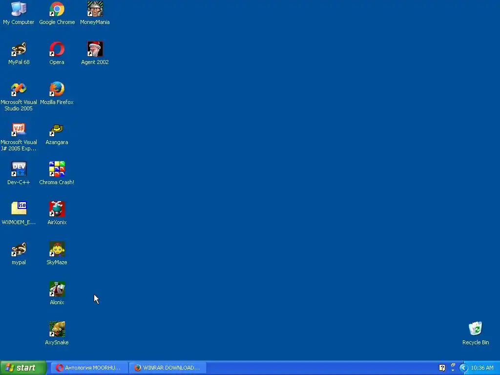Viewport: 500px width, 375px height.
Task: Select Microsoft Visual Studio 2005 shortcut
Action: pos(19,97)
